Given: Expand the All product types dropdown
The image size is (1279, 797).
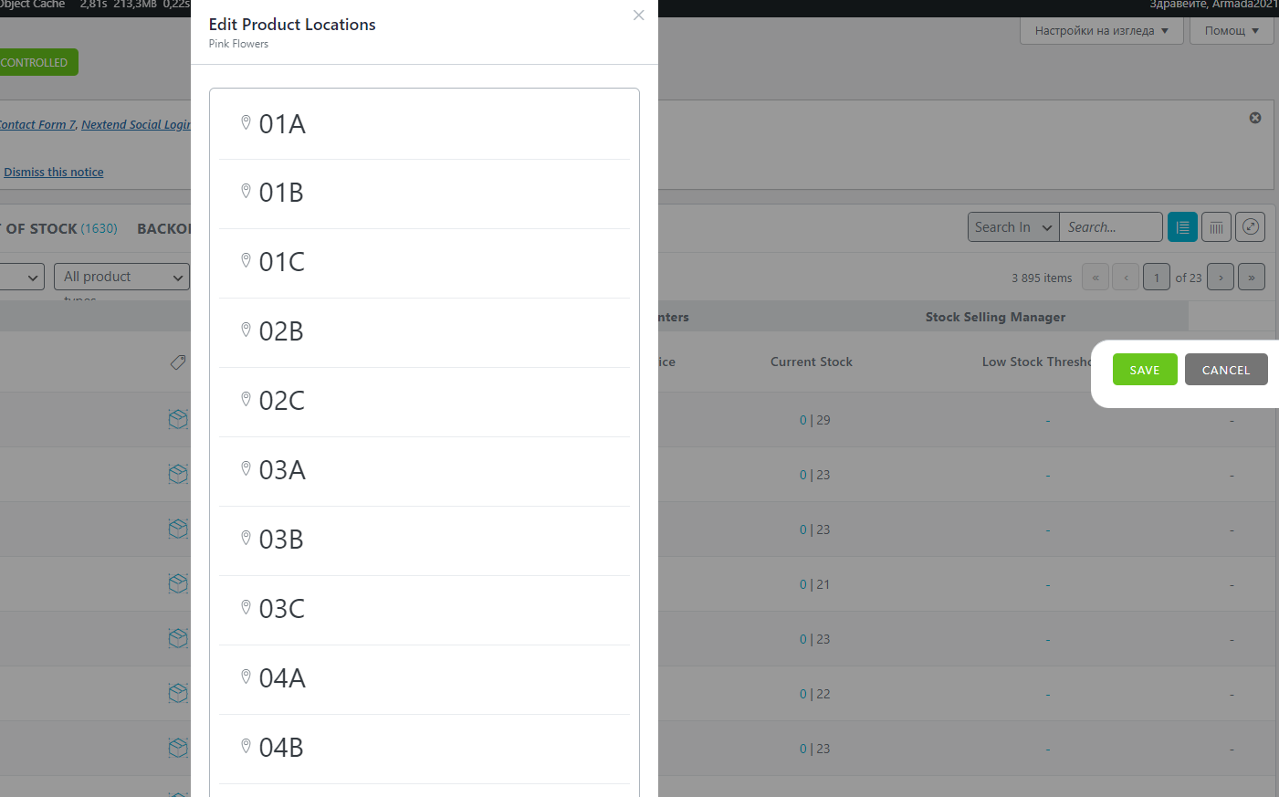Looking at the screenshot, I should [121, 277].
